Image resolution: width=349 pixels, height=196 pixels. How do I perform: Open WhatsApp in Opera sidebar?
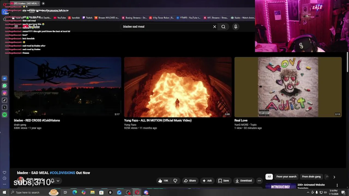tap(4, 86)
